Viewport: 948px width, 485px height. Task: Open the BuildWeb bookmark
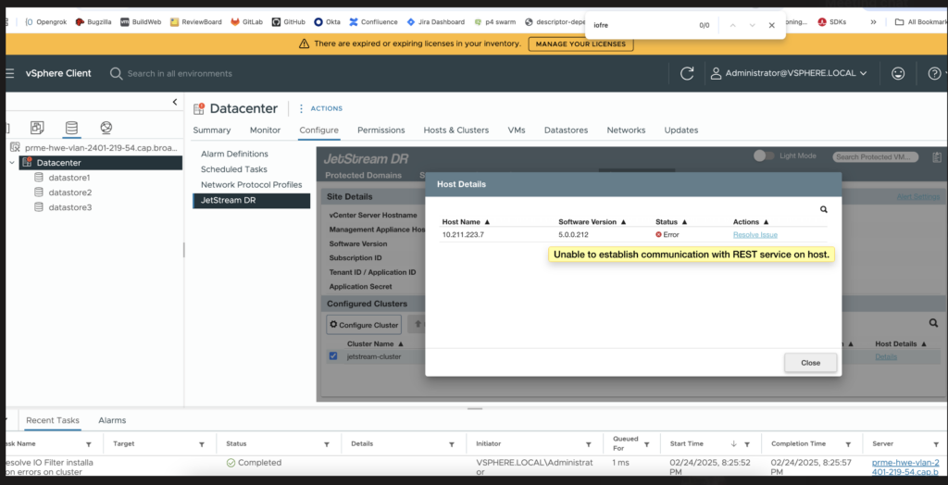141,22
